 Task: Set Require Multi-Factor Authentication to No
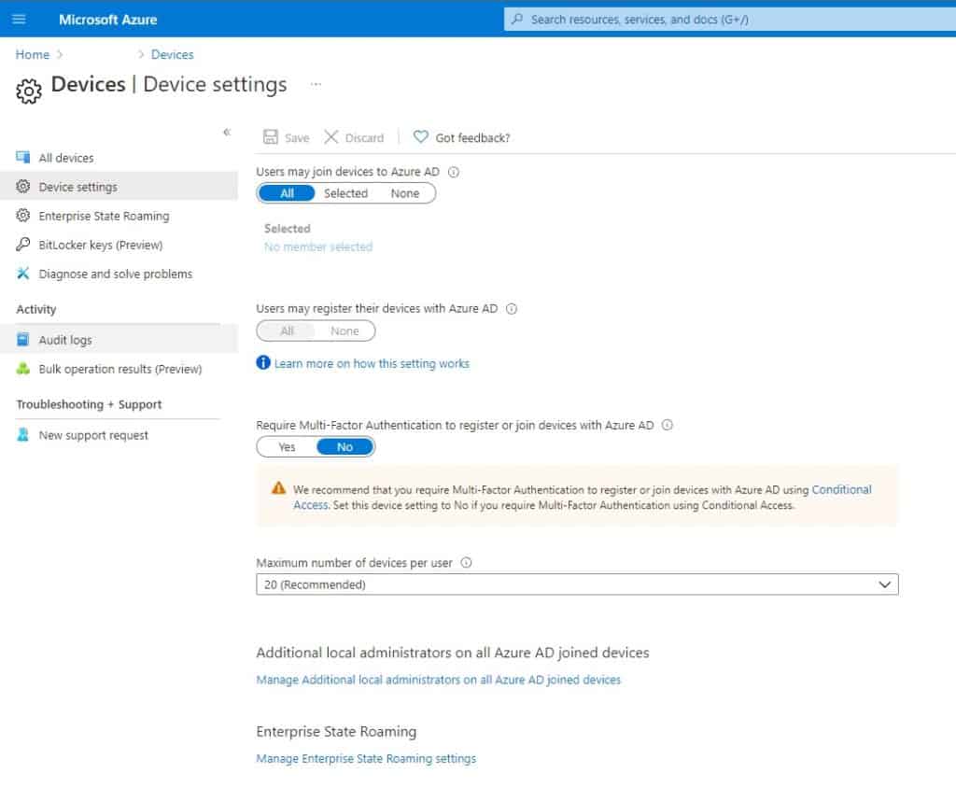[x=344, y=447]
